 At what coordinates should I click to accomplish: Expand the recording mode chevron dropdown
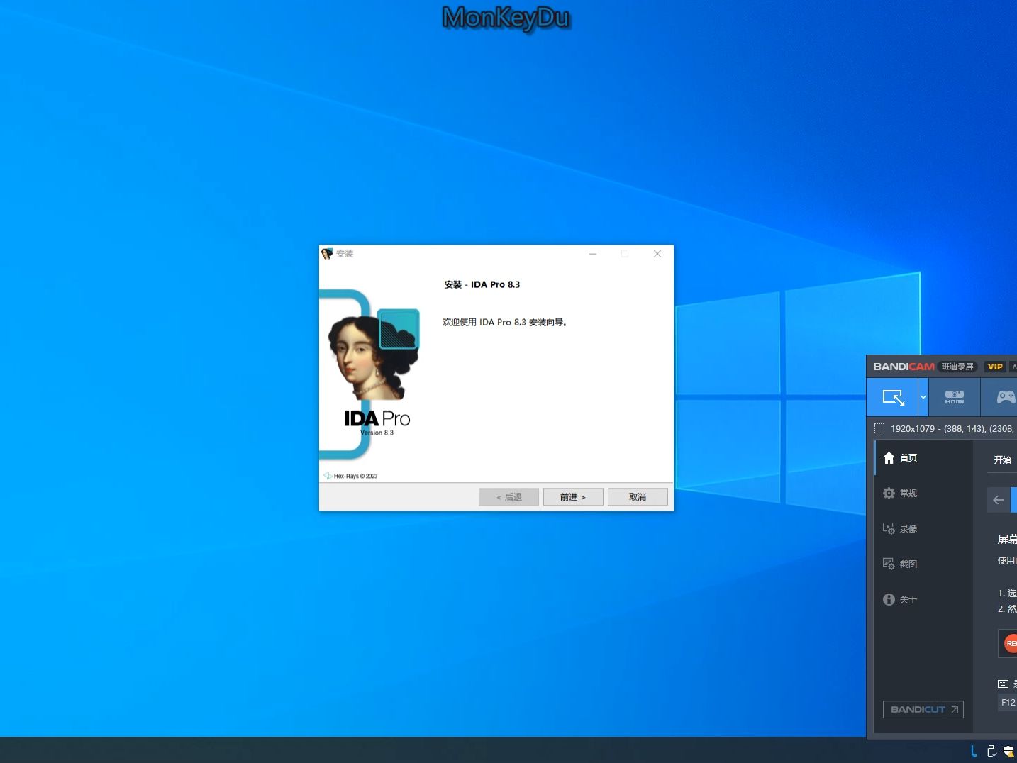[x=923, y=398]
